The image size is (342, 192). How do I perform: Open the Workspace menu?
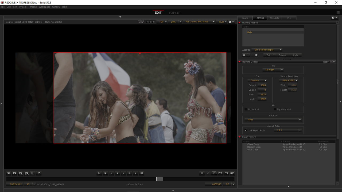pos(44,7)
